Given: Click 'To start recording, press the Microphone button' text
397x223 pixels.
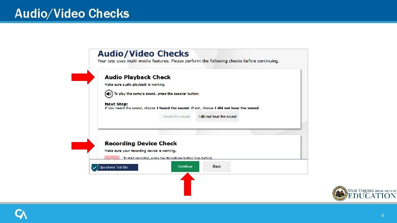Looking at the screenshot, I should [167, 158].
